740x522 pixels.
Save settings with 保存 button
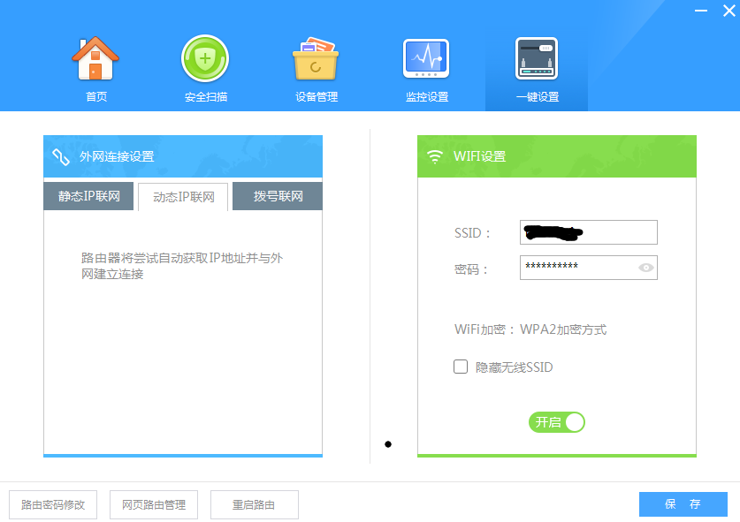(x=683, y=504)
